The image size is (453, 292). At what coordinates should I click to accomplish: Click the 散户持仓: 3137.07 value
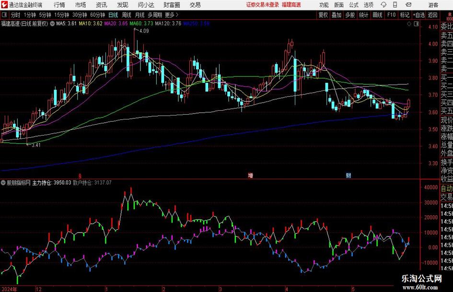pyautogui.click(x=92, y=183)
